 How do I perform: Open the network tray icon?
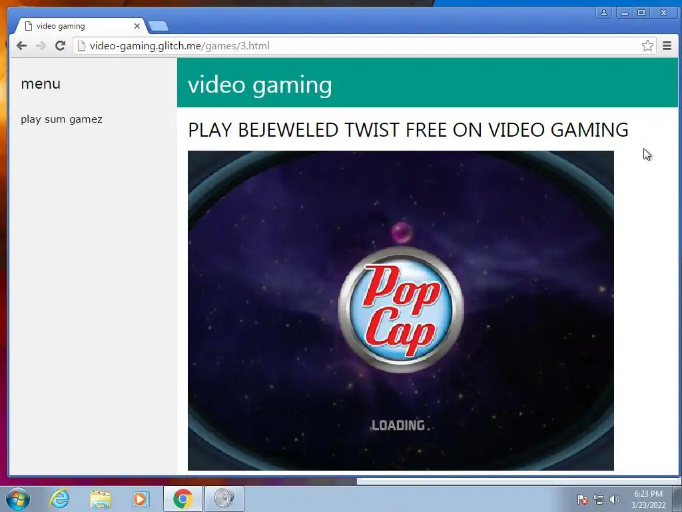(x=599, y=499)
